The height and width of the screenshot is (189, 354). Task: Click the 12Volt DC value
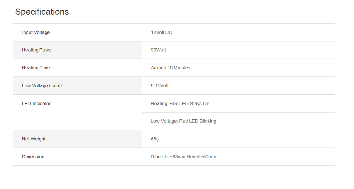[162, 33]
